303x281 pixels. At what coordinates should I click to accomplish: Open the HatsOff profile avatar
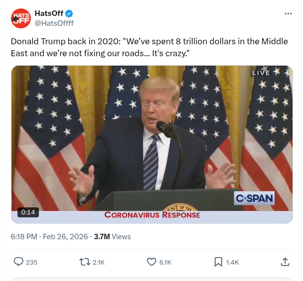tap(21, 18)
